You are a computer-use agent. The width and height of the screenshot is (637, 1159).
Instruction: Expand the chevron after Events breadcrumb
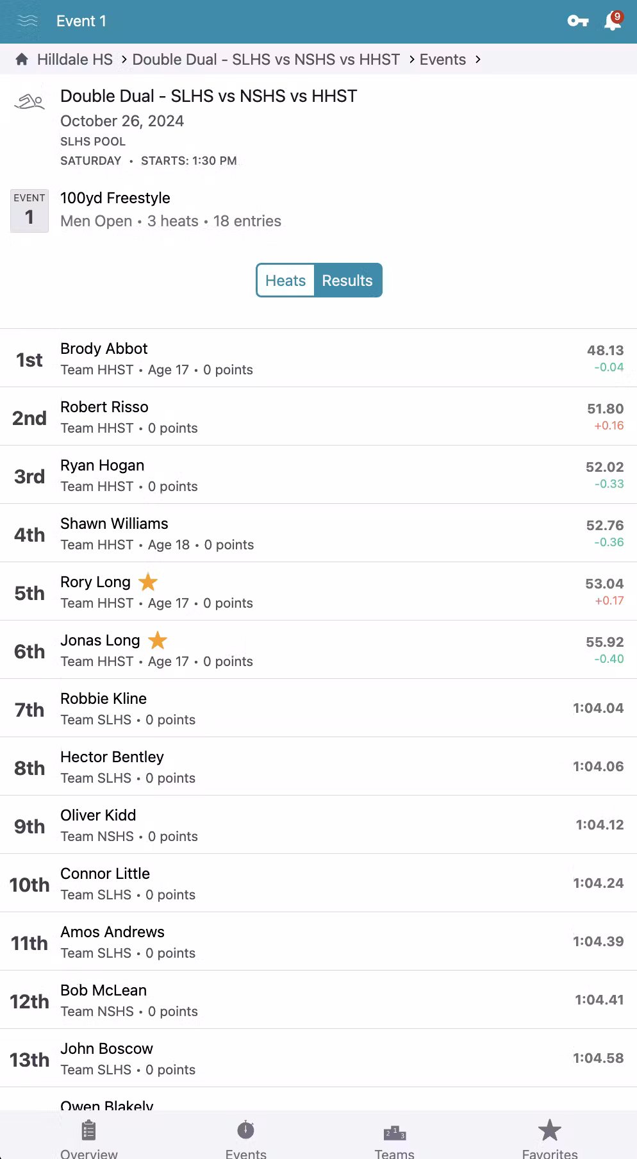click(x=478, y=60)
